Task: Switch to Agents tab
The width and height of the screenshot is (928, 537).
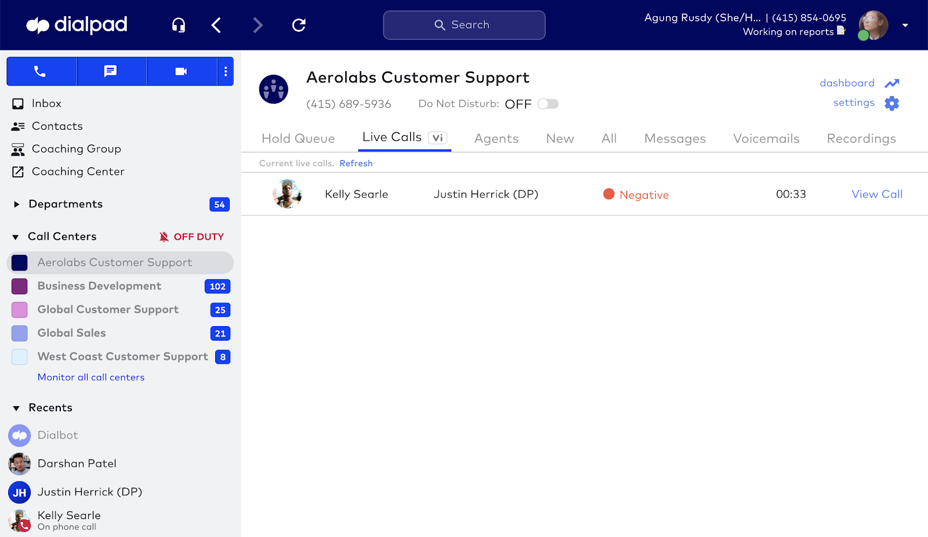Action: (x=496, y=138)
